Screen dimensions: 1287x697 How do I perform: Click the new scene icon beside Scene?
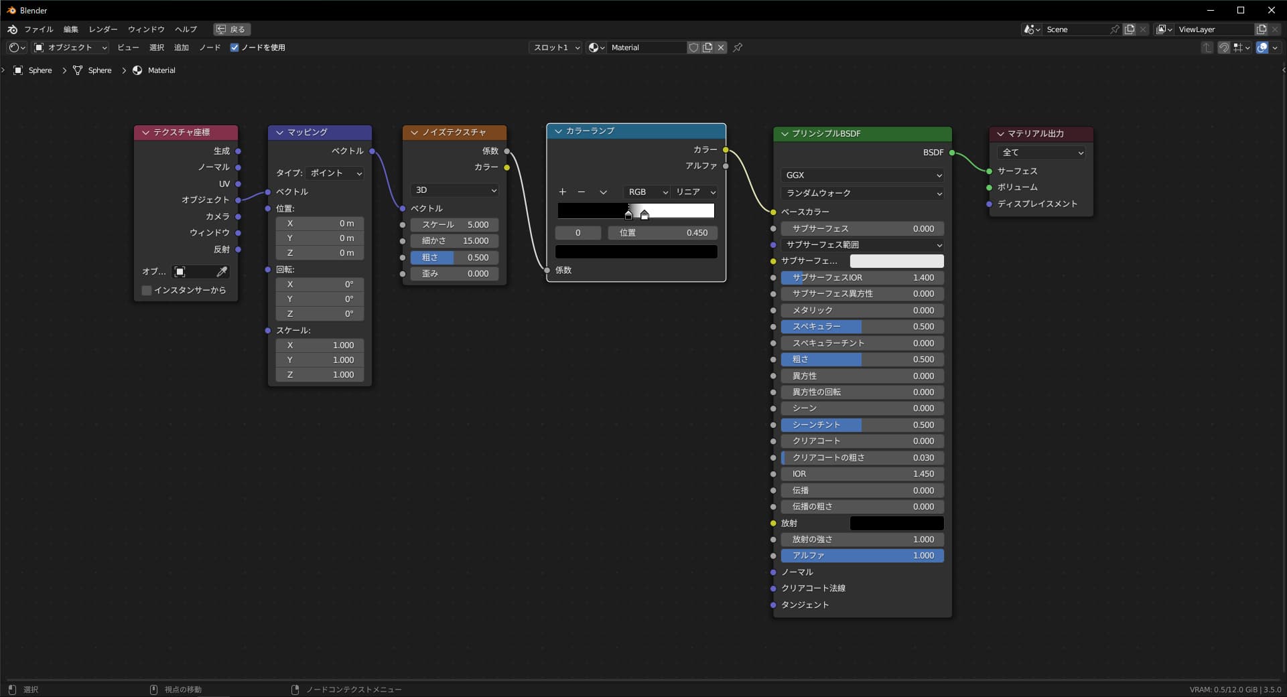pos(1130,29)
